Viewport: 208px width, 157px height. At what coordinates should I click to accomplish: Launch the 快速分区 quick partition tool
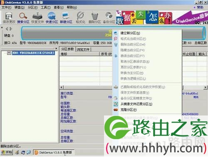coord(52,17)
